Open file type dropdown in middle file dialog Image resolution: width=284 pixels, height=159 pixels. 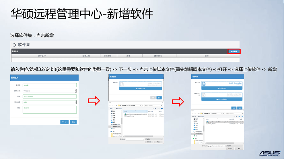pos(154,139)
